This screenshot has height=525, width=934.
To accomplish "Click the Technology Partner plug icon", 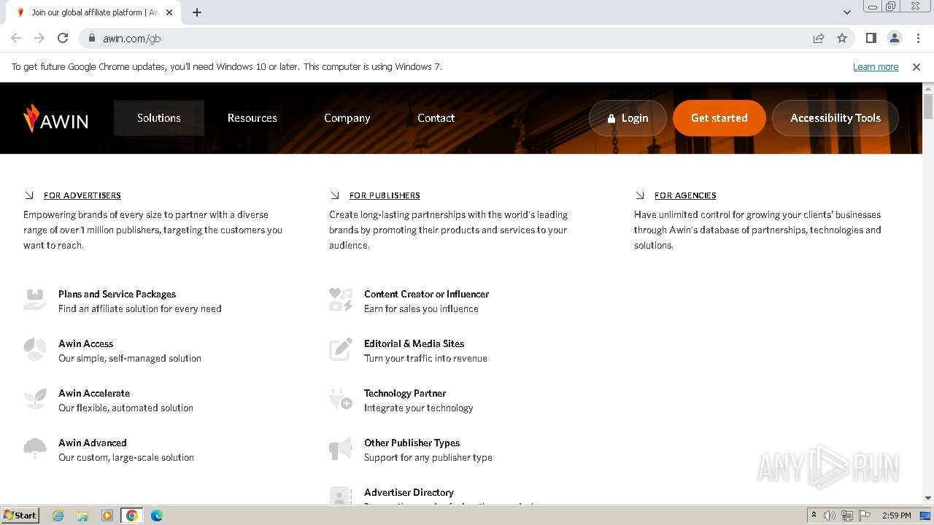I will click(x=341, y=399).
